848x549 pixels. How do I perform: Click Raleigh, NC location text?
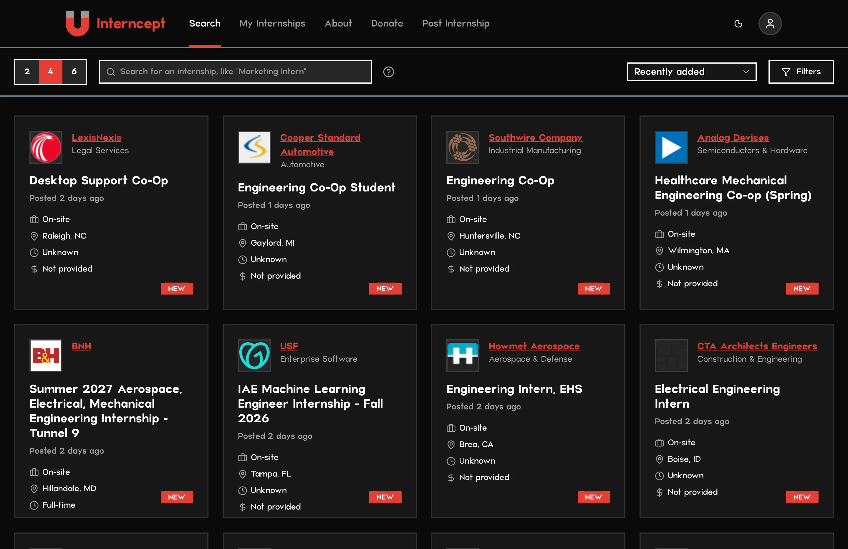(64, 236)
